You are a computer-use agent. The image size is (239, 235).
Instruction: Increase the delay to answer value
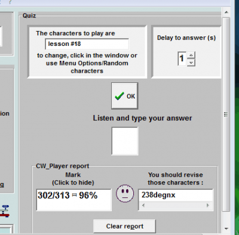pyautogui.click(x=191, y=55)
